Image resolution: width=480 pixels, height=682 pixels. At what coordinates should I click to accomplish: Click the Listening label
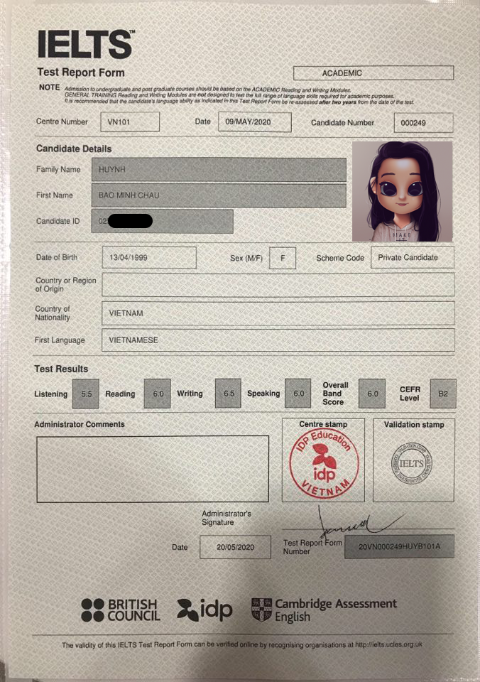[51, 394]
